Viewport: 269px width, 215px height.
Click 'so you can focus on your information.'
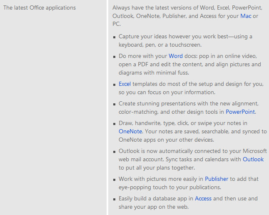coord(167,92)
